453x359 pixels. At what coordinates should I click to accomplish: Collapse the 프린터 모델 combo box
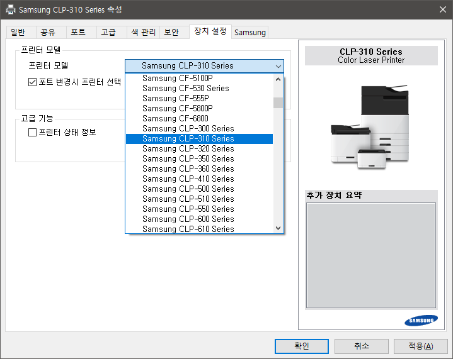point(204,66)
